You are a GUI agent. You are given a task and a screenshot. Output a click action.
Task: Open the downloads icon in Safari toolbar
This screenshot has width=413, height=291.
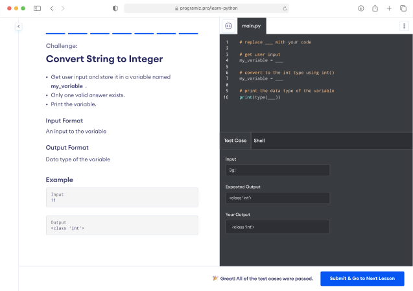[x=361, y=8]
